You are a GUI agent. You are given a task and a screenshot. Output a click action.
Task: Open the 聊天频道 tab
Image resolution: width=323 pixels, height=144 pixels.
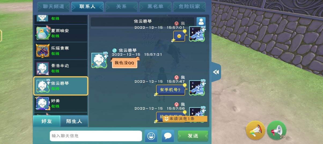[x=53, y=7]
